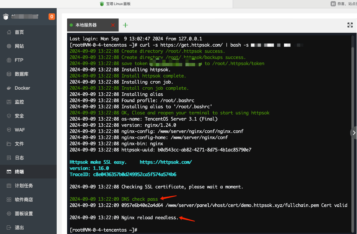Click the 'Install httpsok complete.' line

point(128,76)
